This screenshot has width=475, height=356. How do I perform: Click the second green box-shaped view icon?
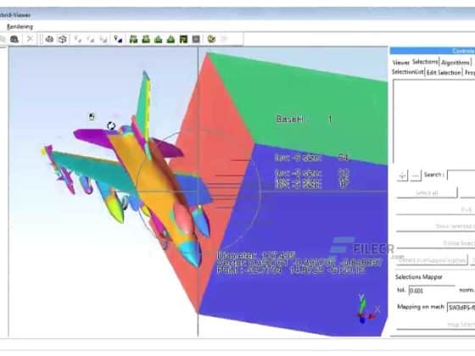(x=146, y=39)
